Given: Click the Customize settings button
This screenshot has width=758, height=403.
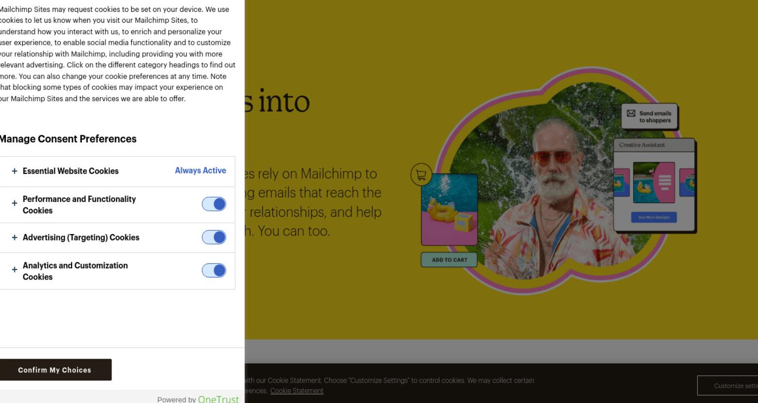Looking at the screenshot, I should (x=728, y=386).
